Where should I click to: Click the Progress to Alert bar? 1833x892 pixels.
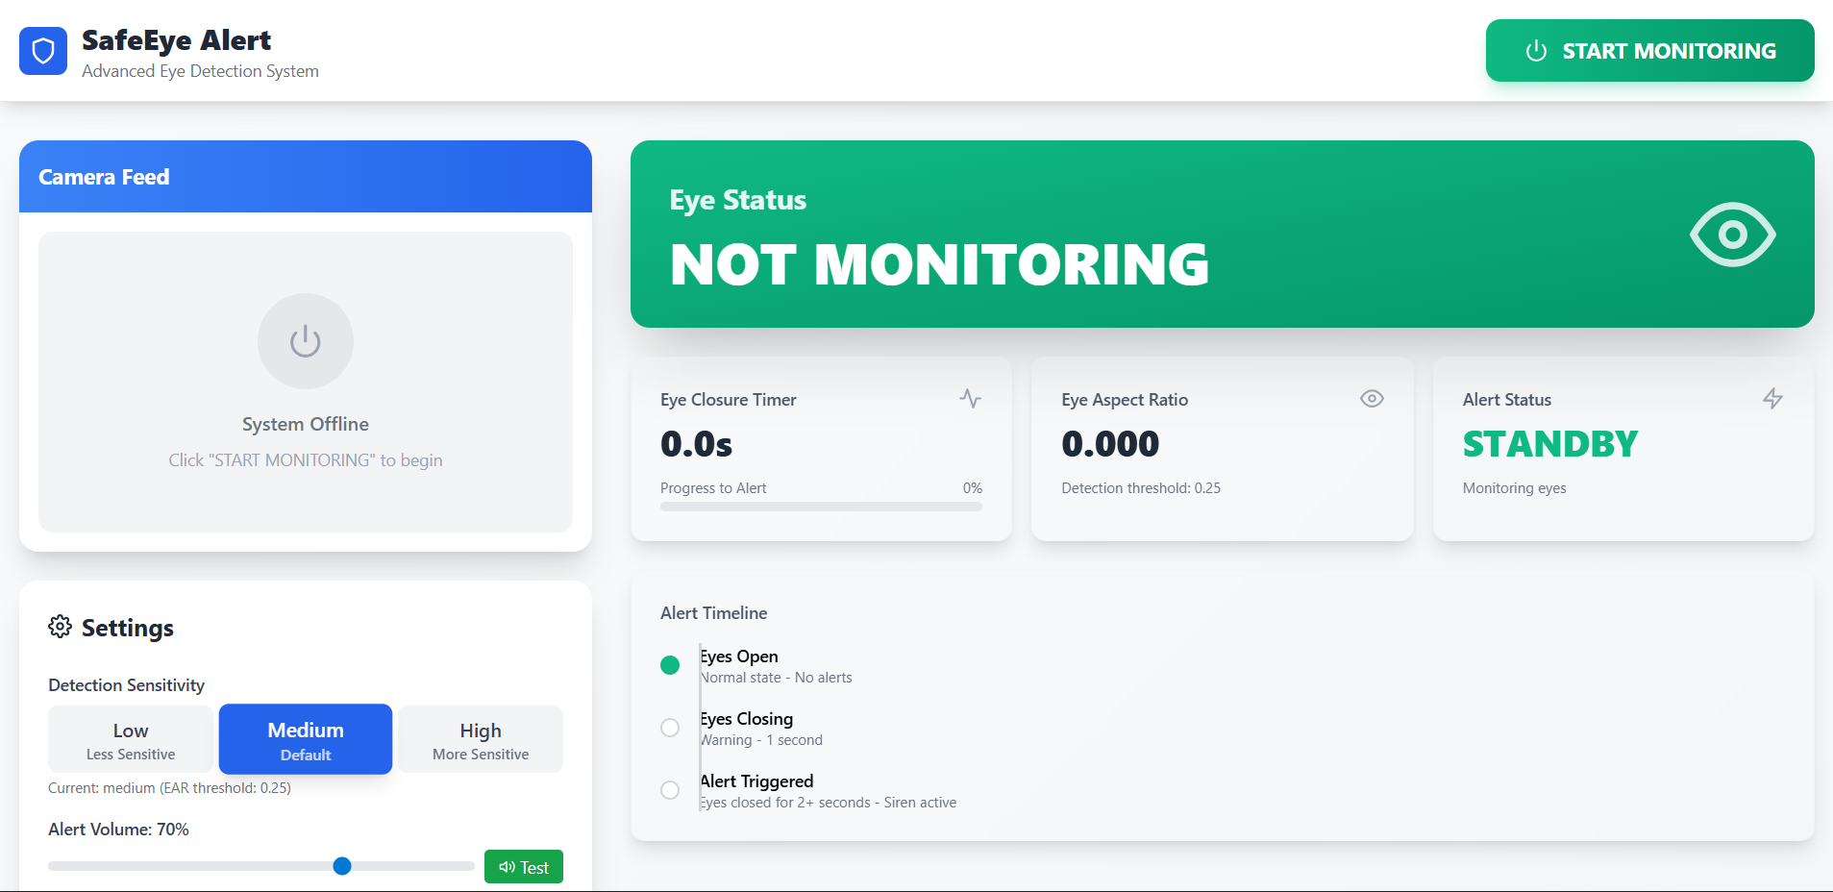(x=821, y=507)
